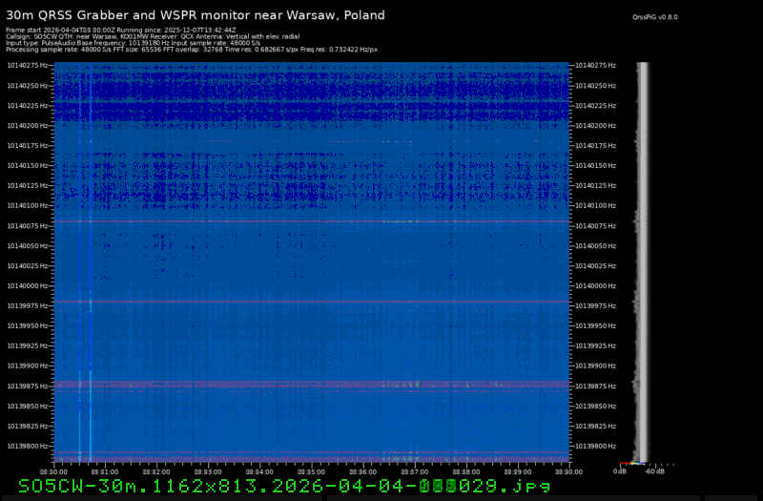Select the "Frame start 2026-04-04" timestamp text
Viewport: 763px width, 501px height.
[x=60, y=31]
